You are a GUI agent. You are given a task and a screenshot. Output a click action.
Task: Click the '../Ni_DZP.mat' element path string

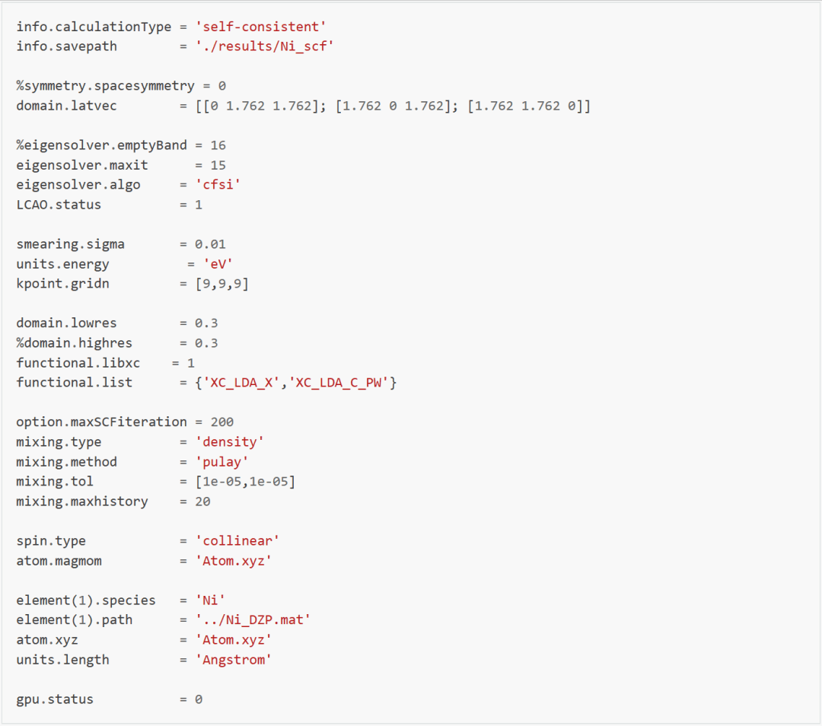pyautogui.click(x=253, y=619)
